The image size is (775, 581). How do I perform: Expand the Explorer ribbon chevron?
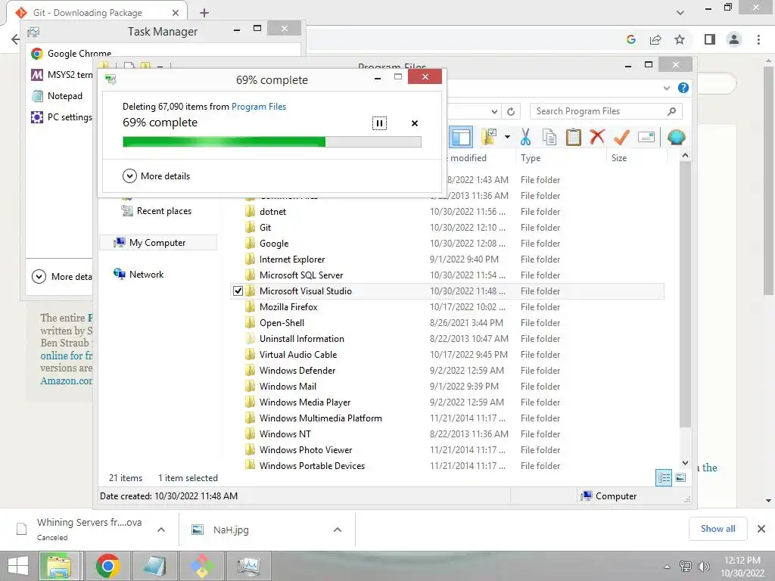click(666, 88)
